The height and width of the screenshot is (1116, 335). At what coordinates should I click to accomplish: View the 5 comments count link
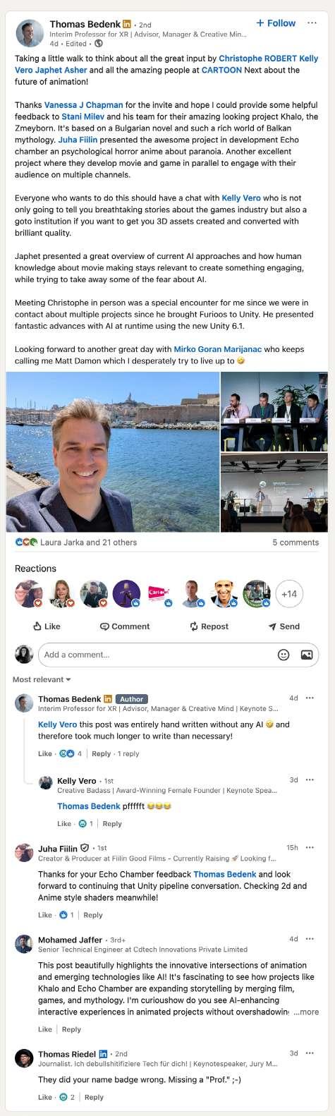296,542
